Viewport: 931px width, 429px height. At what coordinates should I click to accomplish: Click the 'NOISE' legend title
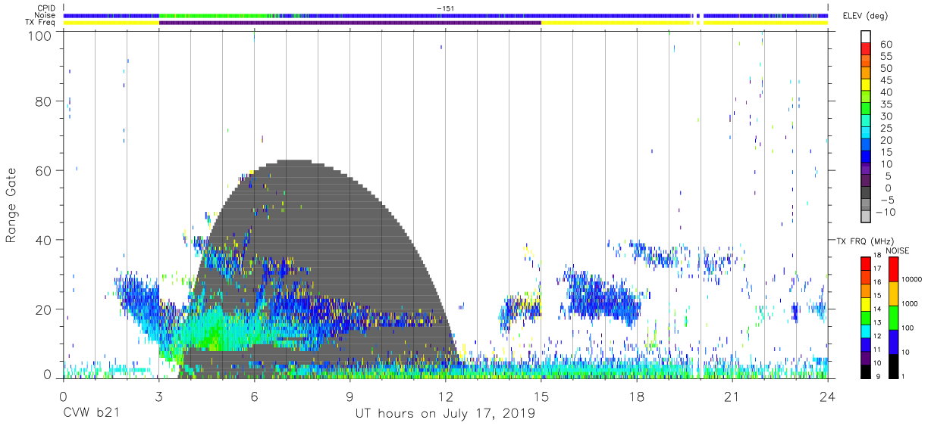[898, 250]
